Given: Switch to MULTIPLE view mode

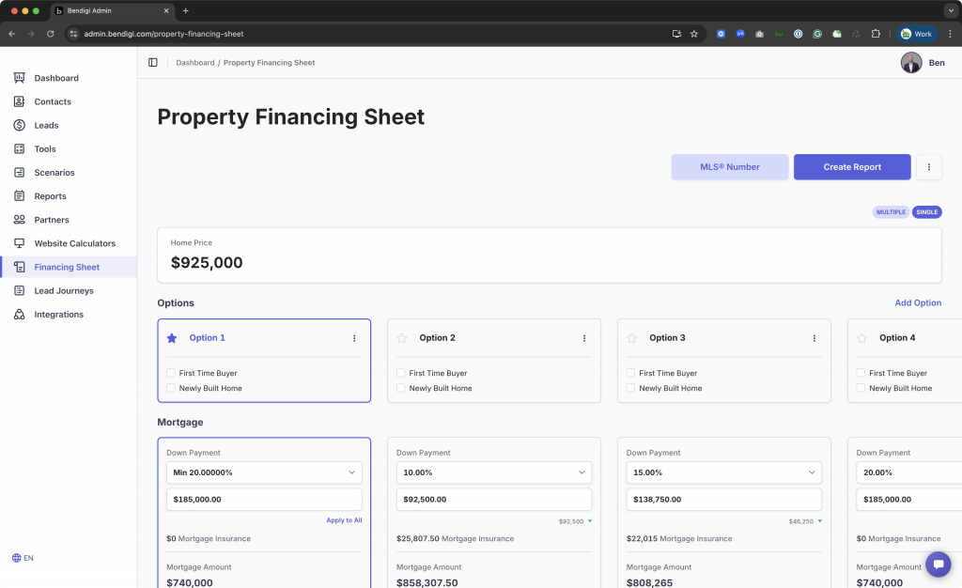Looking at the screenshot, I should (x=891, y=212).
